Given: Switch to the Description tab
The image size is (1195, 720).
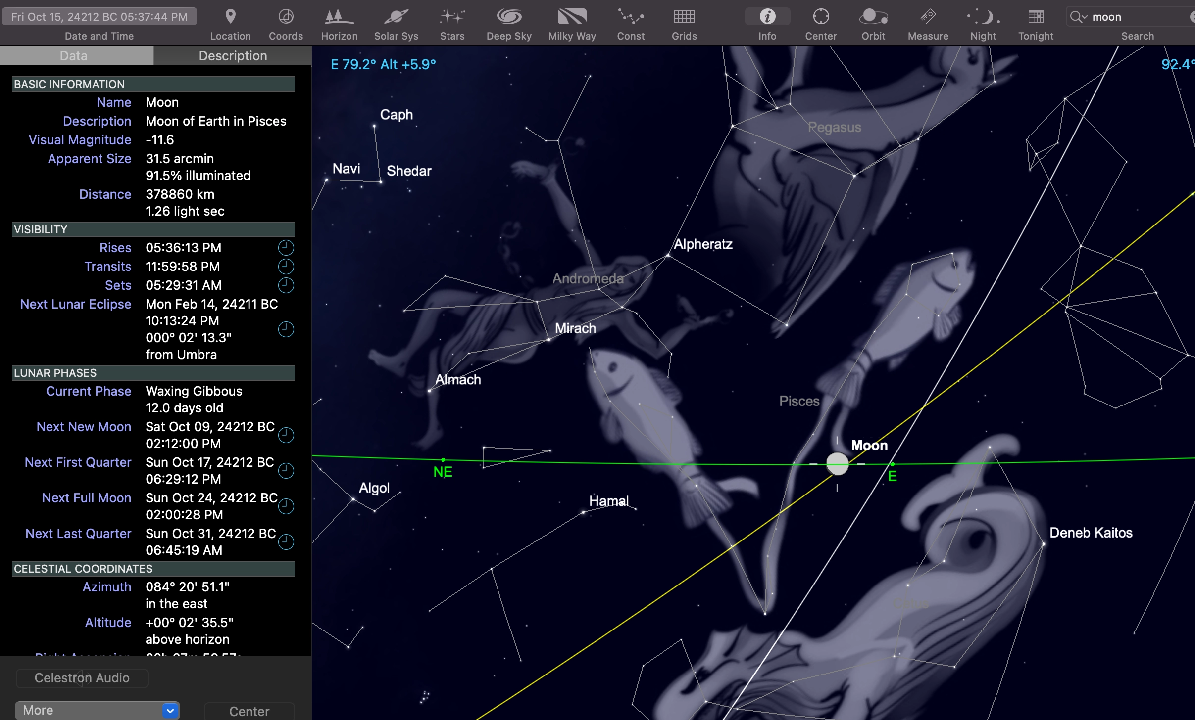Looking at the screenshot, I should coord(233,56).
